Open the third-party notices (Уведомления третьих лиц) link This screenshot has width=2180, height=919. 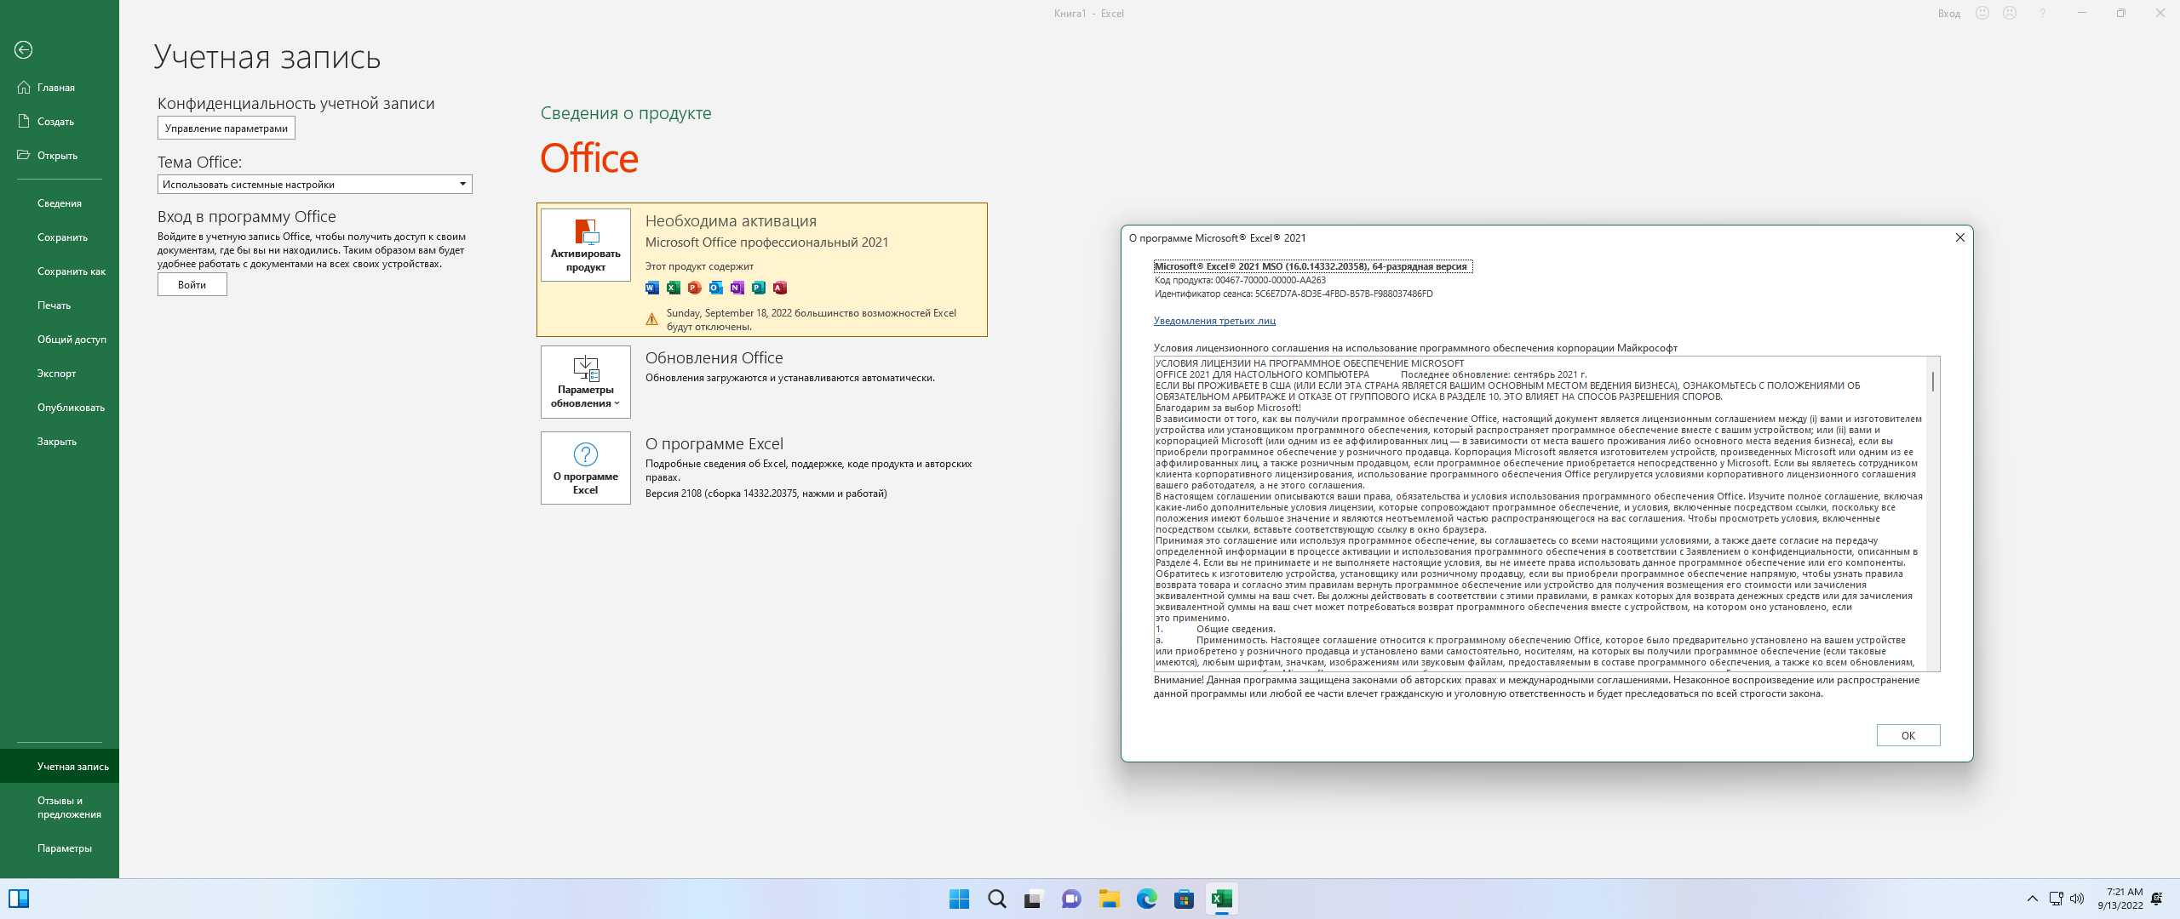(x=1214, y=321)
